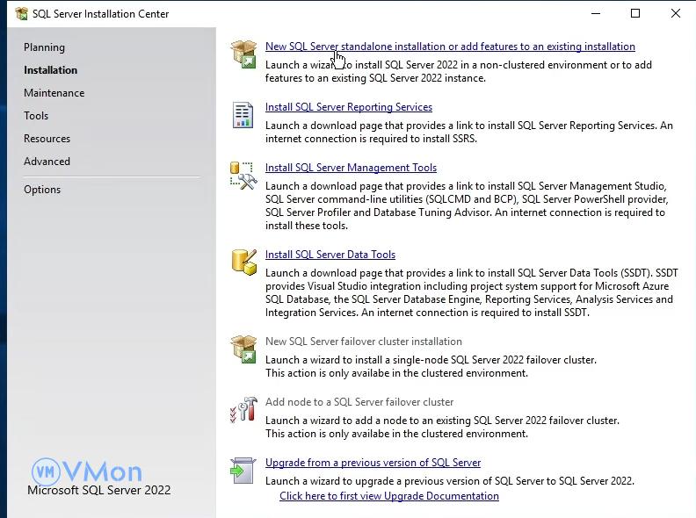This screenshot has height=518, width=696.
Task: Close the SQL Server Installation Center window
Action: (675, 13)
